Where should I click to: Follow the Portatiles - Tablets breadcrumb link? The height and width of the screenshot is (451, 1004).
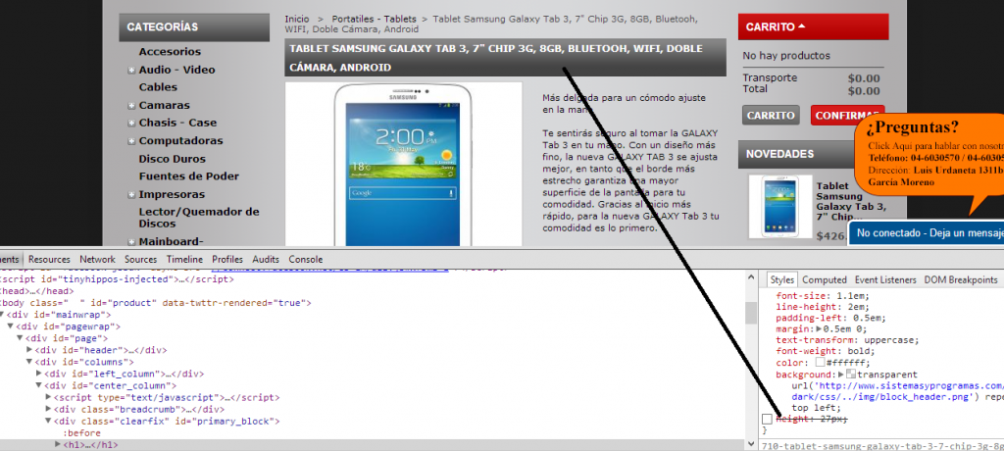(372, 19)
